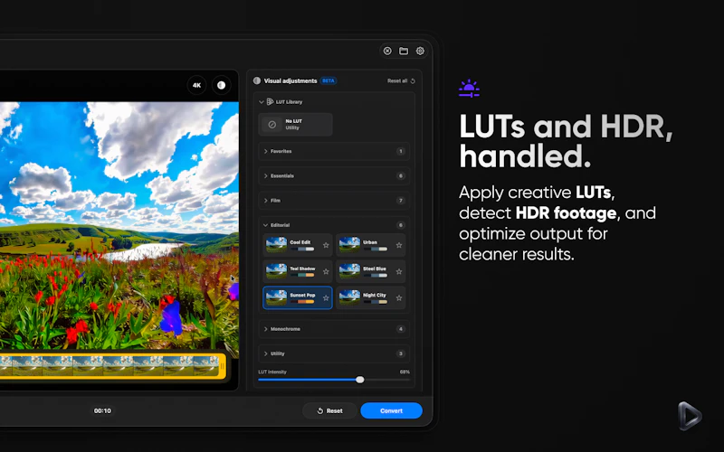Screen dimensions: 724x452
Task: Favorite the Night City LUT star
Action: [x=399, y=298]
